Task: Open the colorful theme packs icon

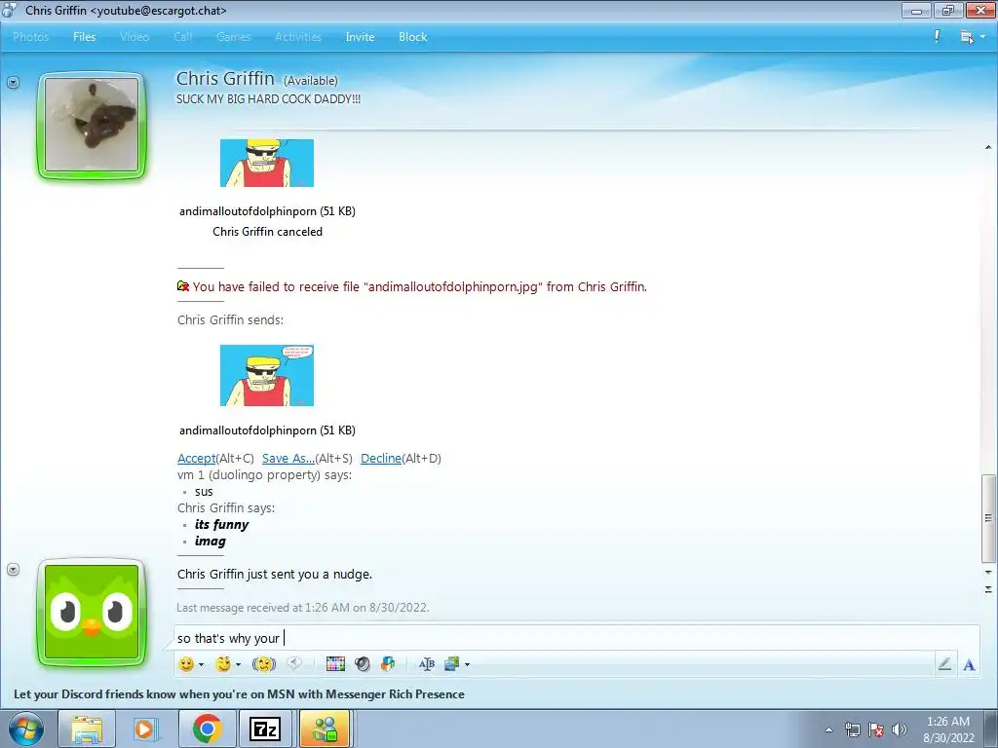Action: [x=388, y=664]
